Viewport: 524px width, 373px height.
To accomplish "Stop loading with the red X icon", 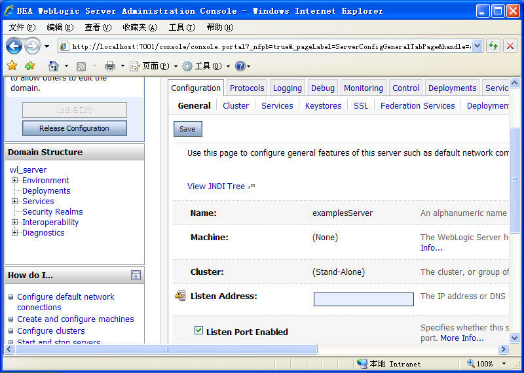I will (x=510, y=46).
